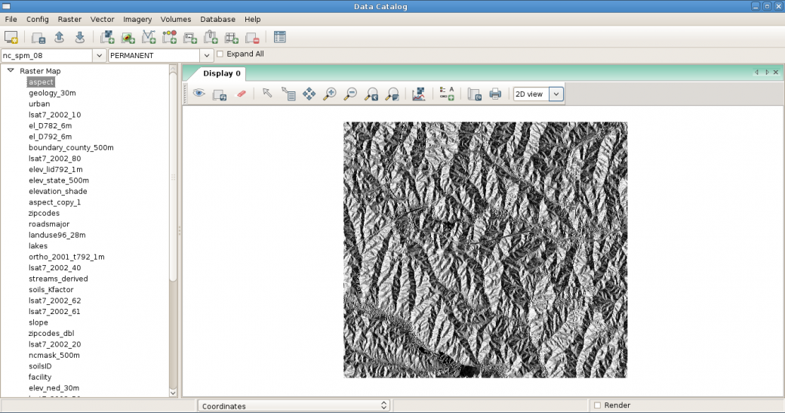Open the Raster menu

(x=69, y=19)
